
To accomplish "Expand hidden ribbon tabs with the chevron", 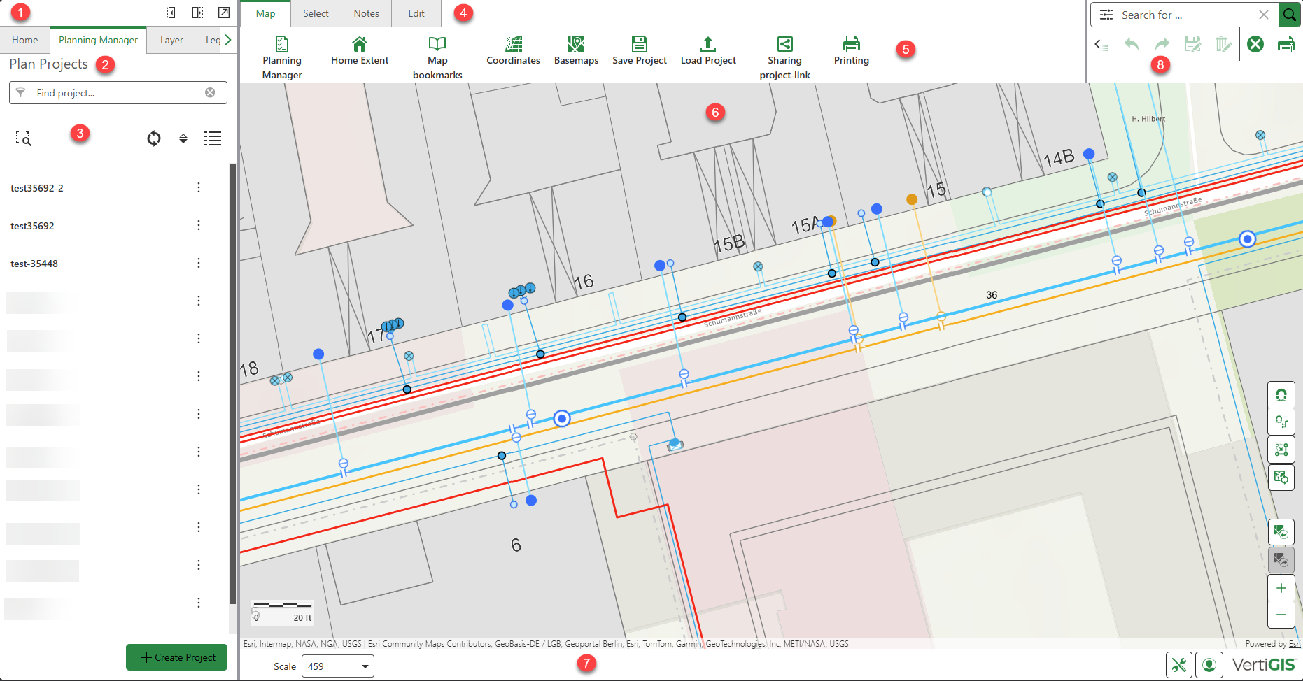I will point(227,40).
